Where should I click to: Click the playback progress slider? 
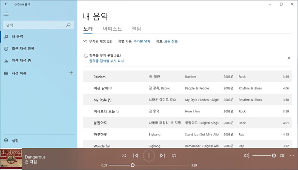coord(149,165)
